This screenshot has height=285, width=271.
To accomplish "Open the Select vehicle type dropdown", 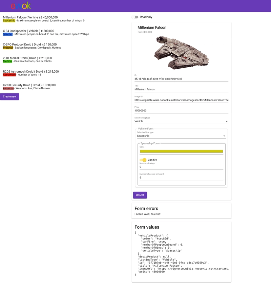I will (x=181, y=136).
